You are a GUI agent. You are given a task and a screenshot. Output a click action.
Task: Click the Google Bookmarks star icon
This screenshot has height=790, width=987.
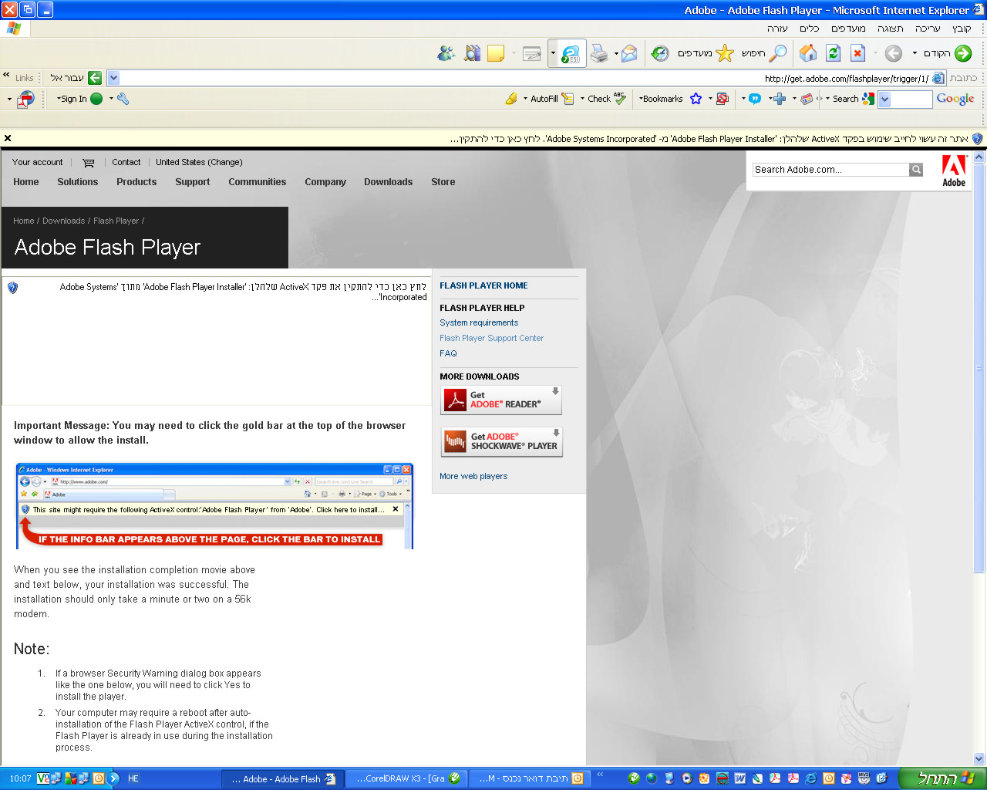tap(696, 99)
